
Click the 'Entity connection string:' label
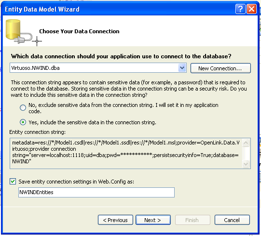[38, 132]
